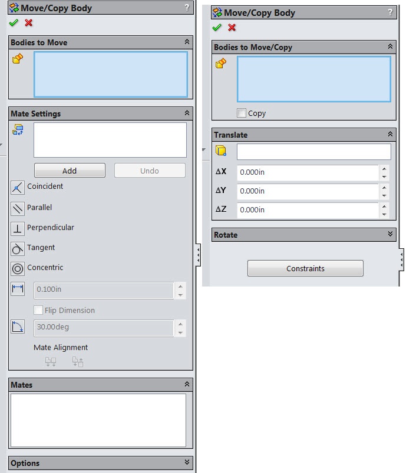413x473 pixels.
Task: Select the Perpendicular mate icon
Action: (x=18, y=228)
